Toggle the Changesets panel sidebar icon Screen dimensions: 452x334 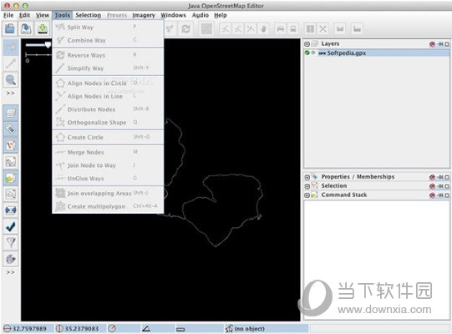(x=11, y=259)
